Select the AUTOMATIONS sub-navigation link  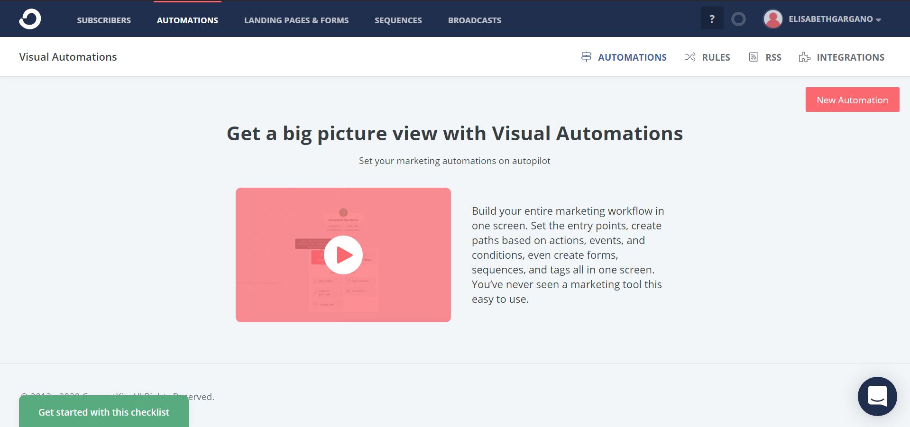point(632,57)
